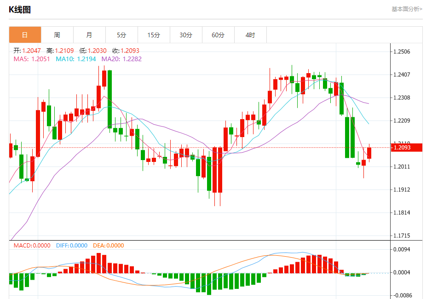Click the 1.2407 price axis label
Image resolution: width=432 pixels, height=299 pixels.
(402, 75)
